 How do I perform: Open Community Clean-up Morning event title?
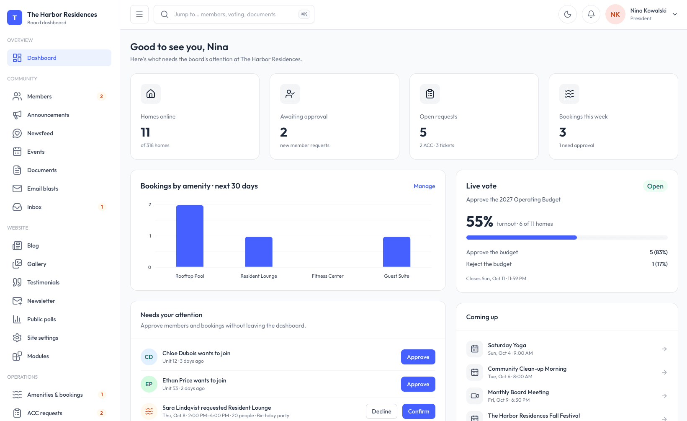tap(527, 369)
